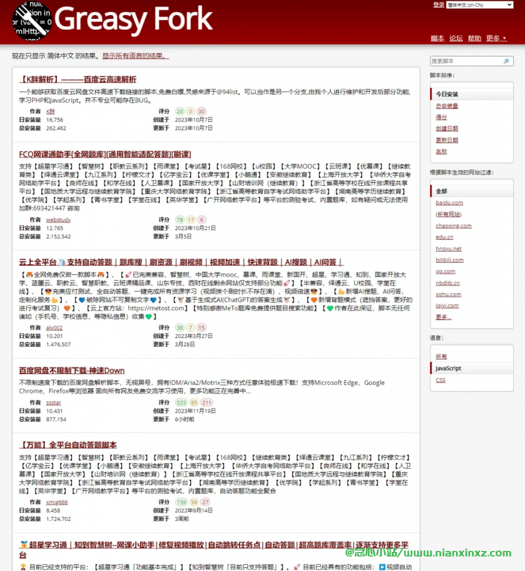Open the 【K胖解析】百度云高速解析 script
Screen dimensions: 525x571
tap(77, 79)
